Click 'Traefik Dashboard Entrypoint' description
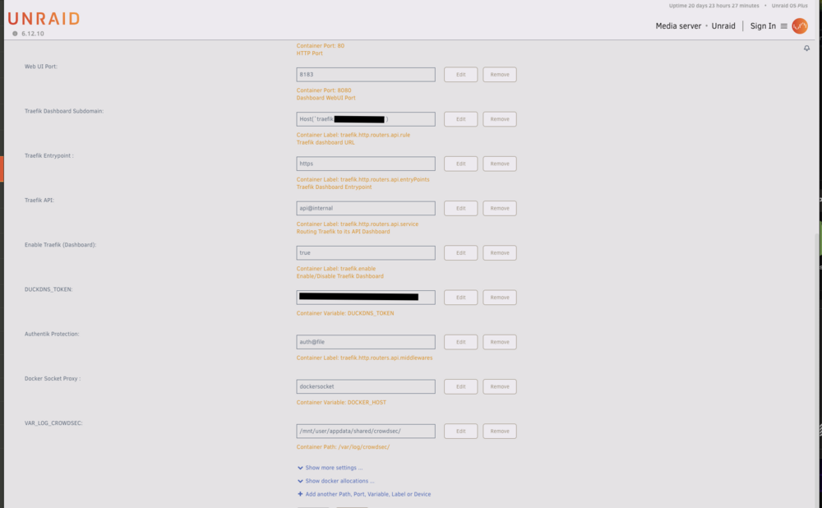This screenshot has width=822, height=508. coord(334,187)
